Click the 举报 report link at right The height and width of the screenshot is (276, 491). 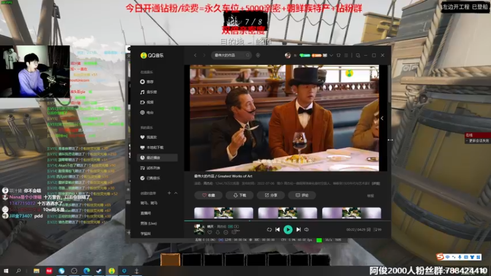coord(371,196)
